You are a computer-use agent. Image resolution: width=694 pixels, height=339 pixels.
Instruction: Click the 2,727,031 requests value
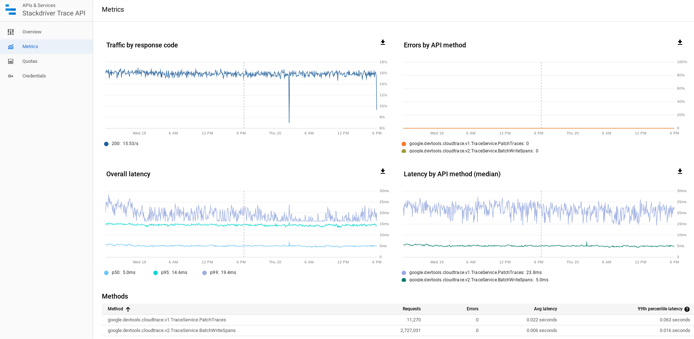pyautogui.click(x=410, y=331)
